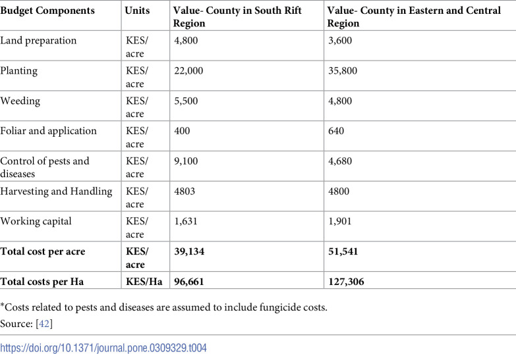Select the 9,100 pests control cell

click(x=186, y=161)
